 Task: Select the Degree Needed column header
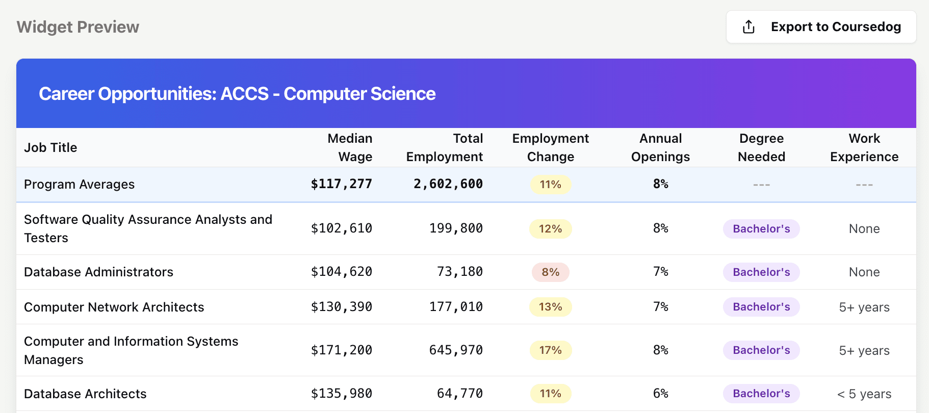[761, 147]
